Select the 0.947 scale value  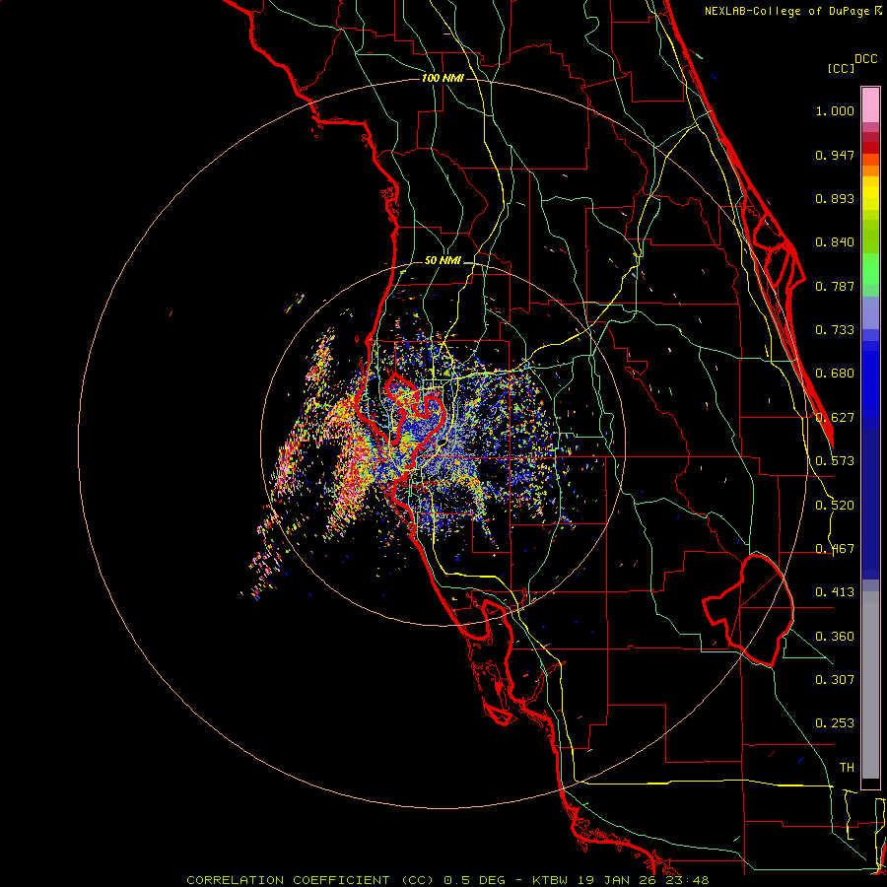[x=835, y=155]
